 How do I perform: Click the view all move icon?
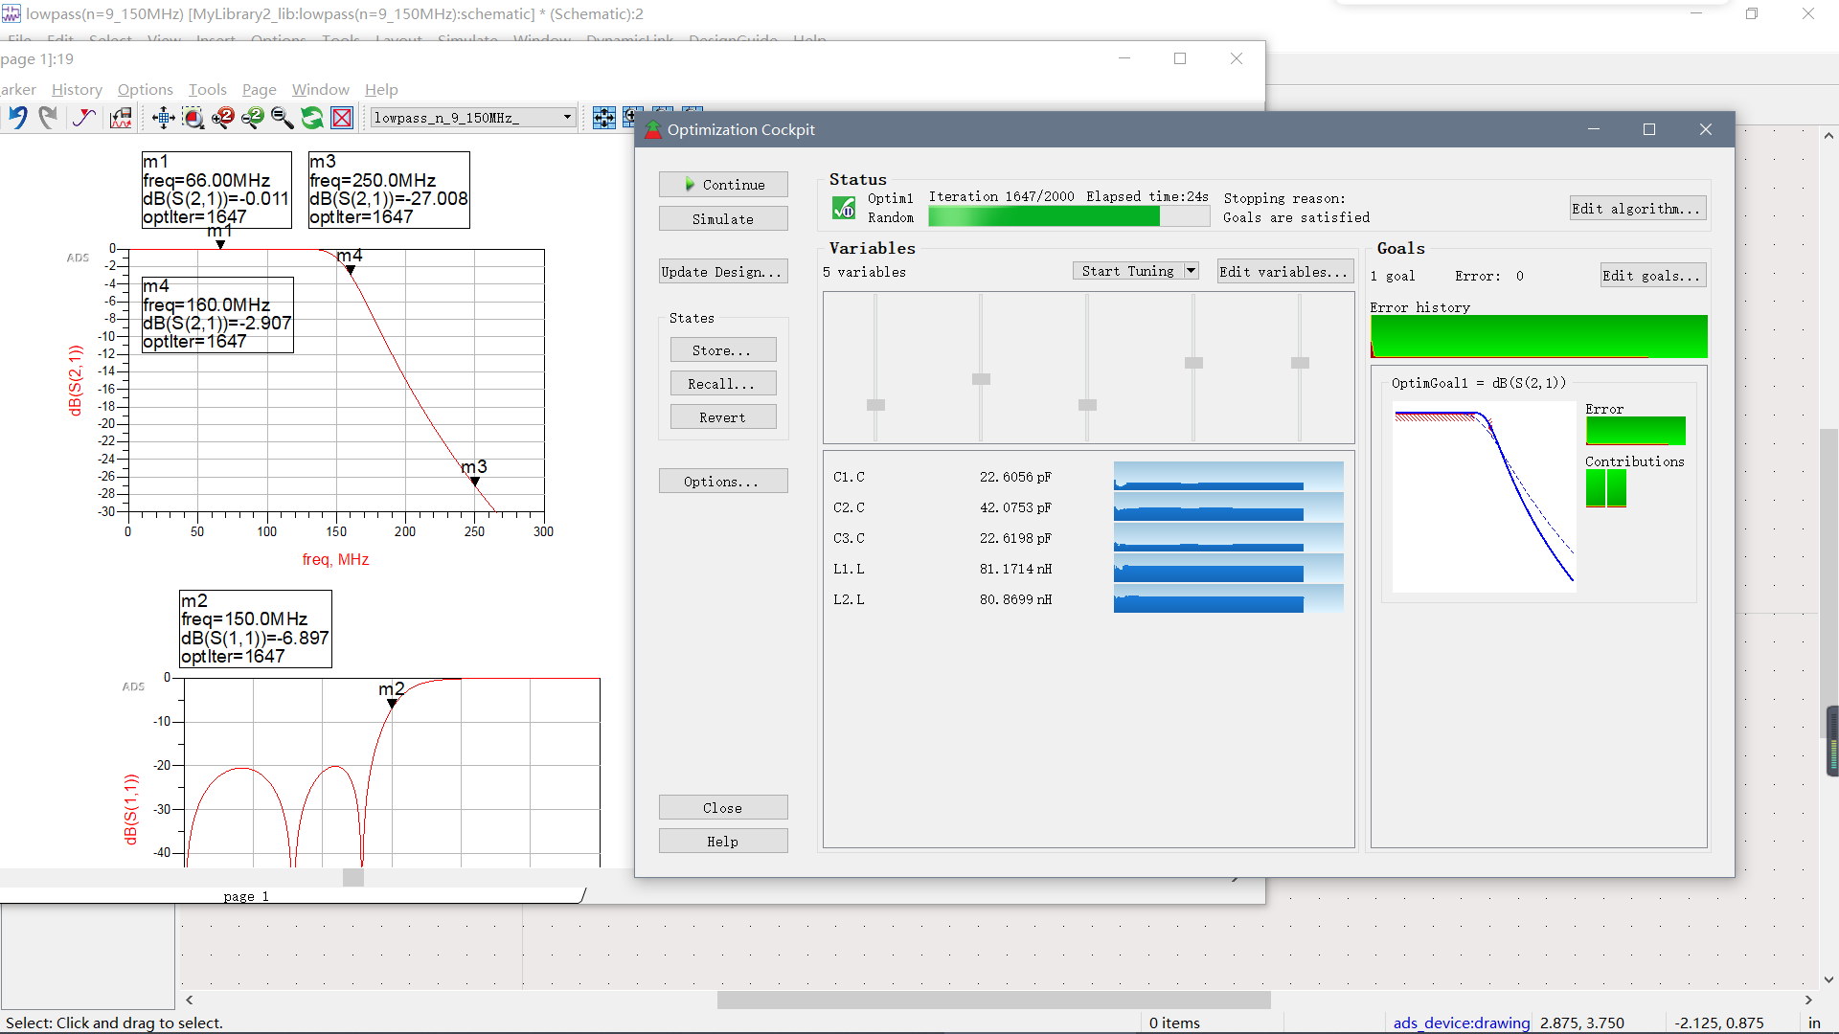tap(163, 117)
